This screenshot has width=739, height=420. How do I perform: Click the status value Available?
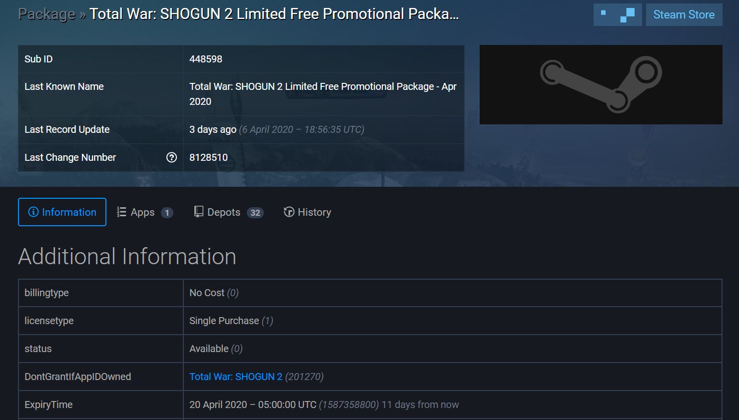pyautogui.click(x=209, y=349)
